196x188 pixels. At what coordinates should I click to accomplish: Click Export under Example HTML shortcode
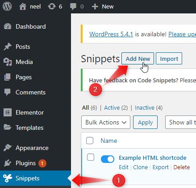click(x=161, y=167)
